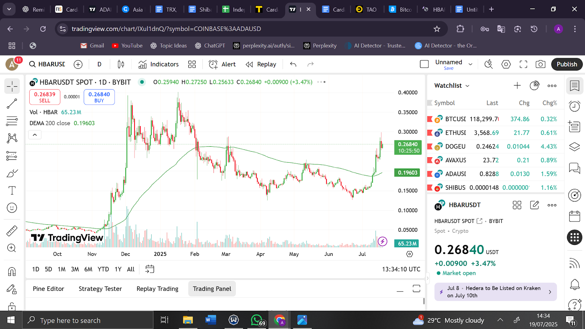
Task: Open the notifications bell sidebar icon
Action: (575, 284)
